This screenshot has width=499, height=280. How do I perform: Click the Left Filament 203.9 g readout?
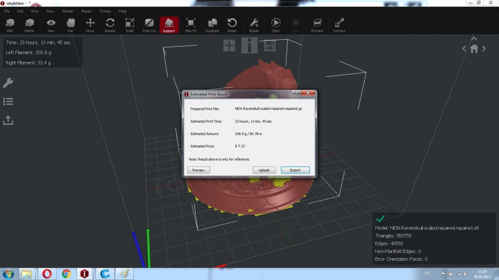click(28, 52)
